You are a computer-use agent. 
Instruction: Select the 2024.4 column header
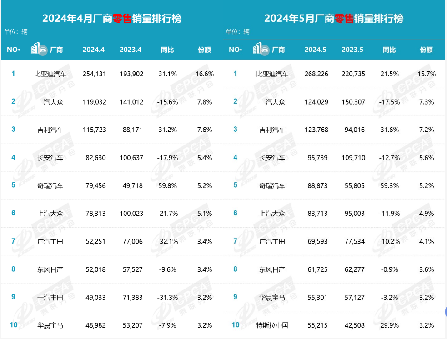click(94, 50)
